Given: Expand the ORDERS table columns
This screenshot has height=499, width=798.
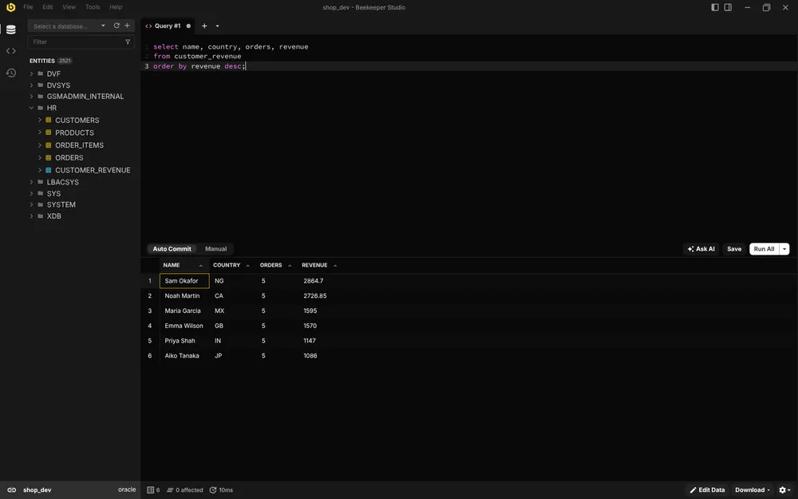Looking at the screenshot, I should pyautogui.click(x=40, y=157).
